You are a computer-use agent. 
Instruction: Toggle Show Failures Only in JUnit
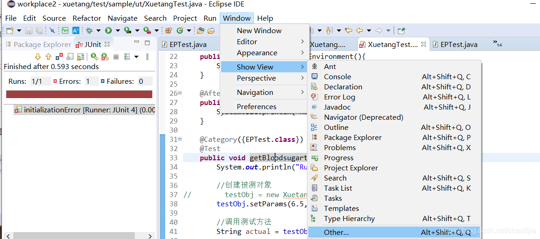pos(59,57)
